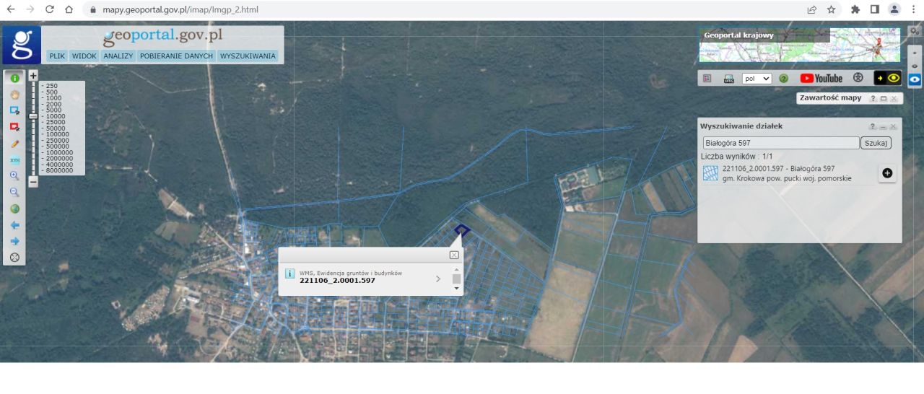
Task: Open the legend list icon in toolbar
Action: pos(707,78)
